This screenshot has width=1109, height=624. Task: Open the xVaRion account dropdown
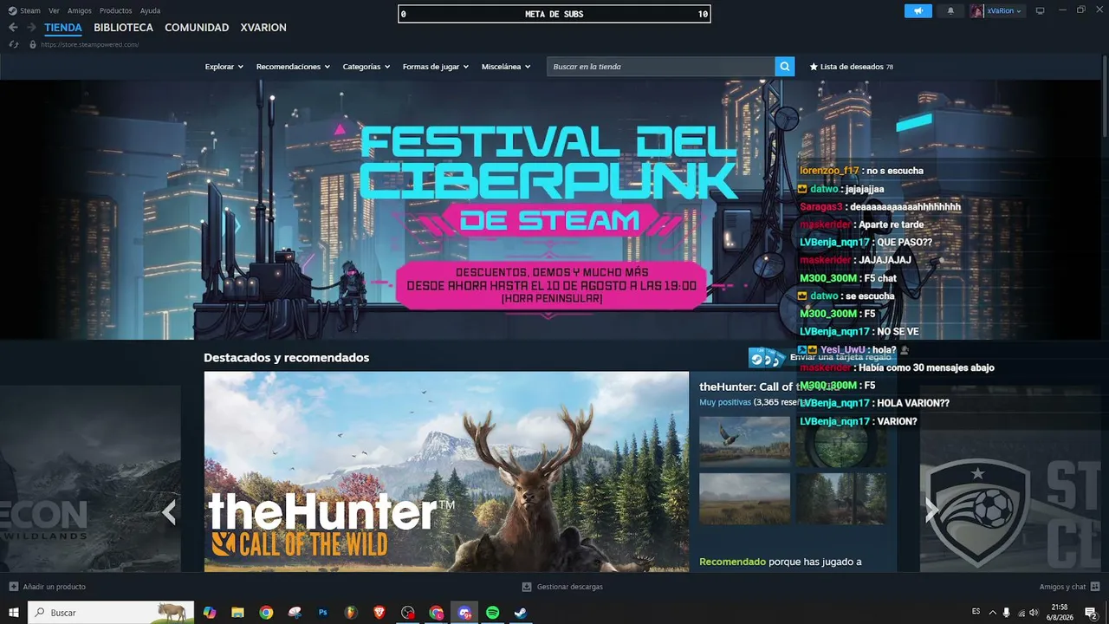pos(1004,11)
